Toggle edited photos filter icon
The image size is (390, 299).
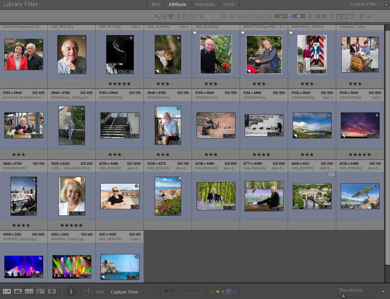tap(208, 17)
